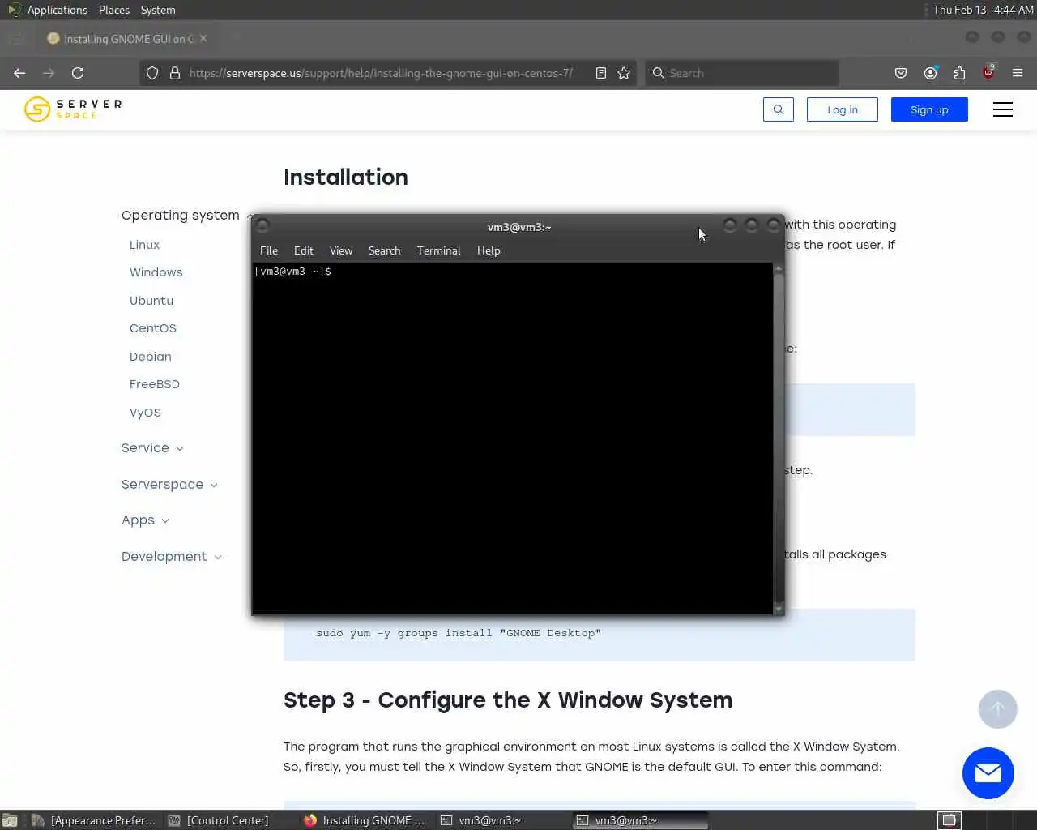The image size is (1037, 830).
Task: Open the Windows sidebar link
Action: pos(156,272)
